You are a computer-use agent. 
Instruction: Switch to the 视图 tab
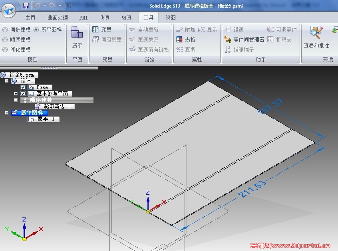[x=171, y=18]
